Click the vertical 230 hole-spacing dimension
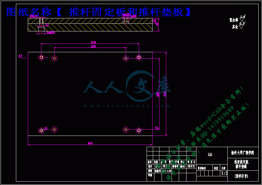 158,95
